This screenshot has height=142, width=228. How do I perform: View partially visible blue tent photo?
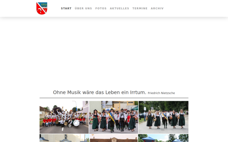(163, 138)
